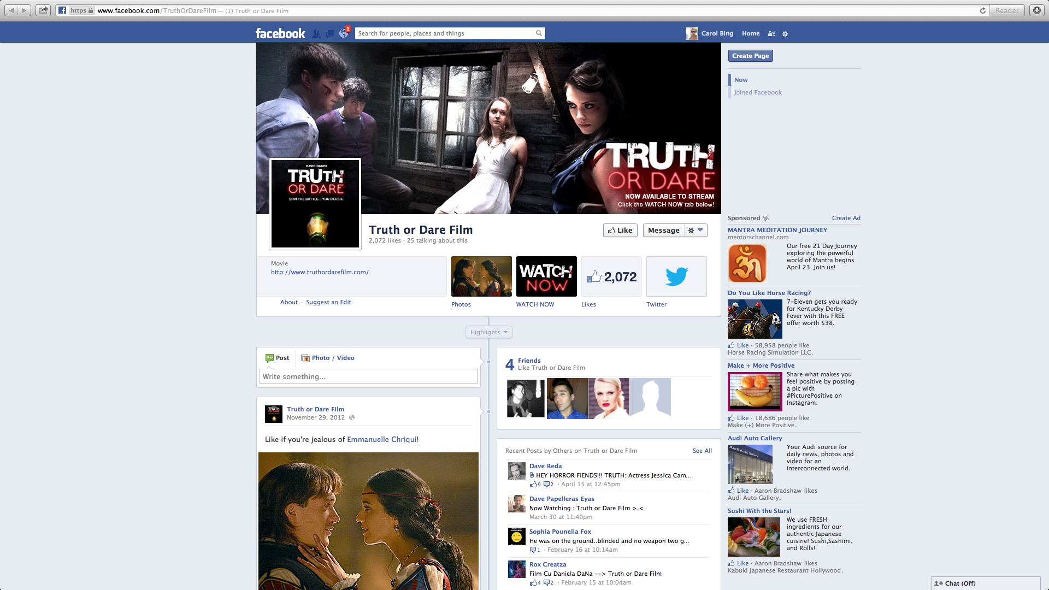Screen dimensions: 1049x590
Task: Click Suggest an Edit link
Action: tap(328, 302)
